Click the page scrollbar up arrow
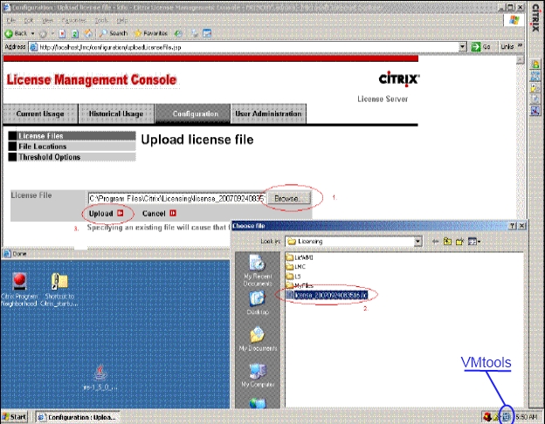The height and width of the screenshot is (424, 545). click(x=520, y=60)
